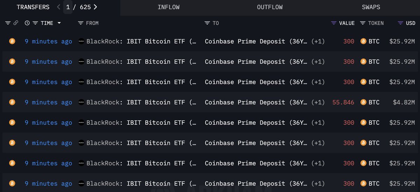Expand the (+1) recipients in 55.846 row
The image size is (420, 192).
click(318, 102)
